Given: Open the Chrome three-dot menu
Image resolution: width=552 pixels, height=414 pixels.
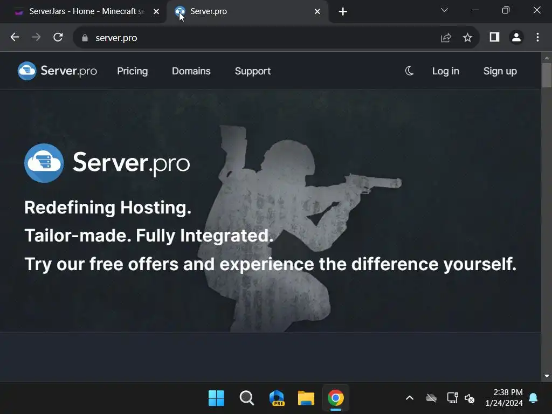Looking at the screenshot, I should [x=537, y=37].
